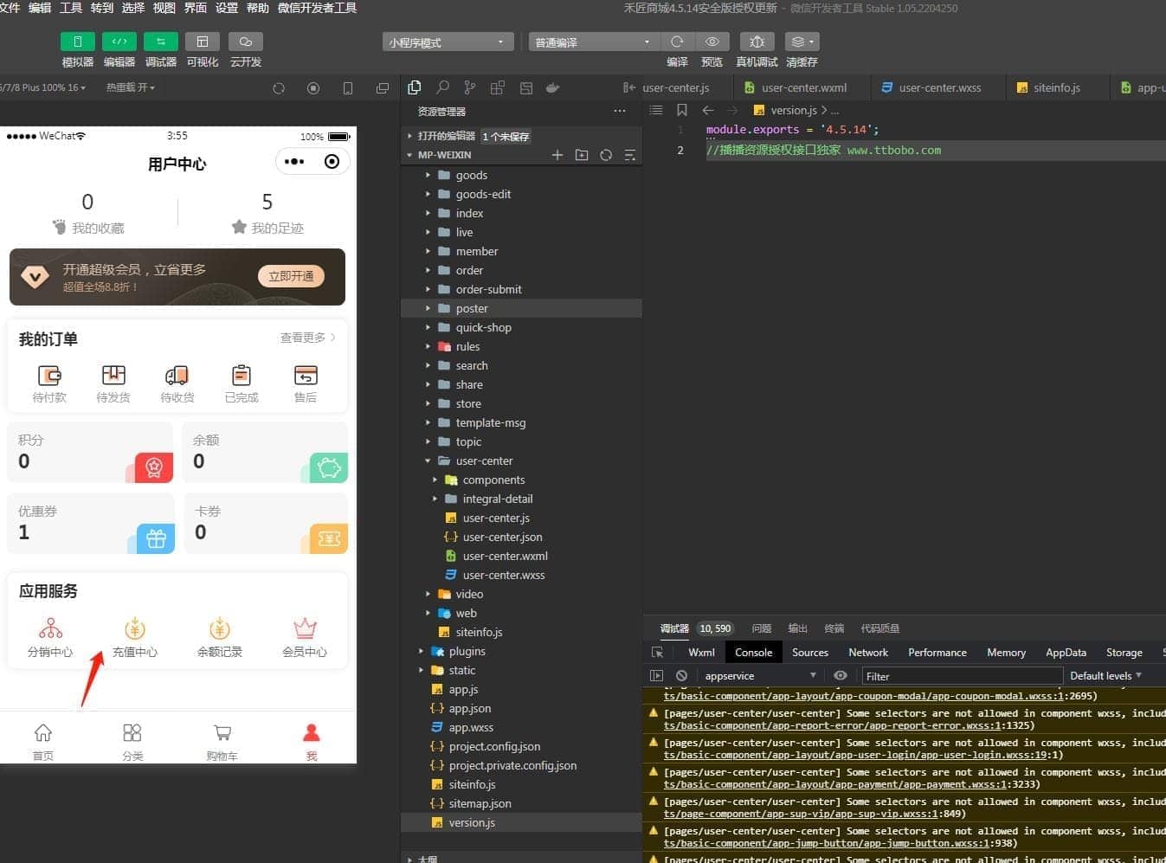Screen dimensions: 1166x863
Task: Open the clear cache layers dropdown
Action: click(x=802, y=42)
